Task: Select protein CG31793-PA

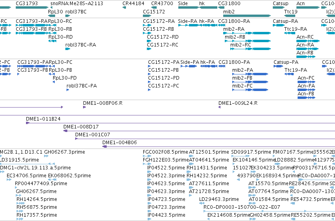Action: (x=33, y=62)
